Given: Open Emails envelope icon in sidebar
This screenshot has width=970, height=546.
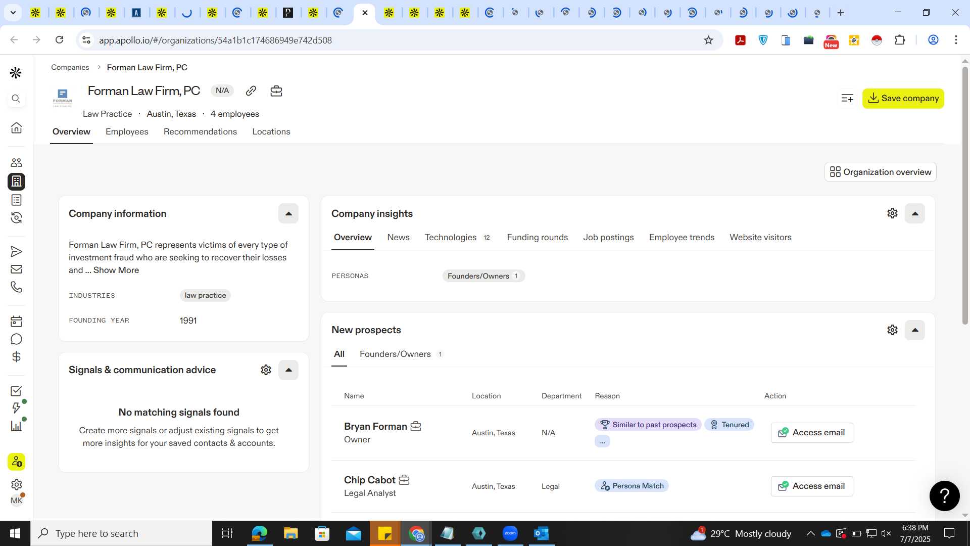Looking at the screenshot, I should [16, 269].
